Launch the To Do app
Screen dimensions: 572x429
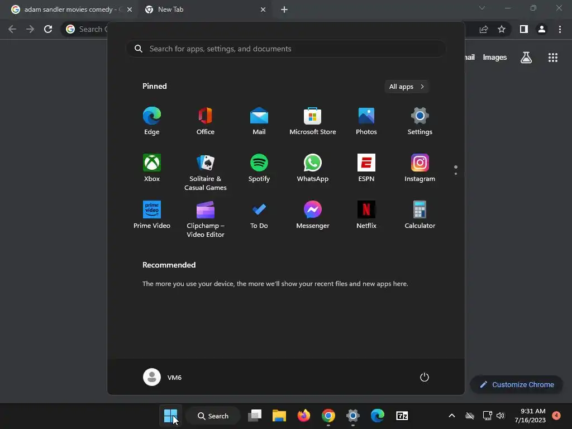(x=259, y=215)
